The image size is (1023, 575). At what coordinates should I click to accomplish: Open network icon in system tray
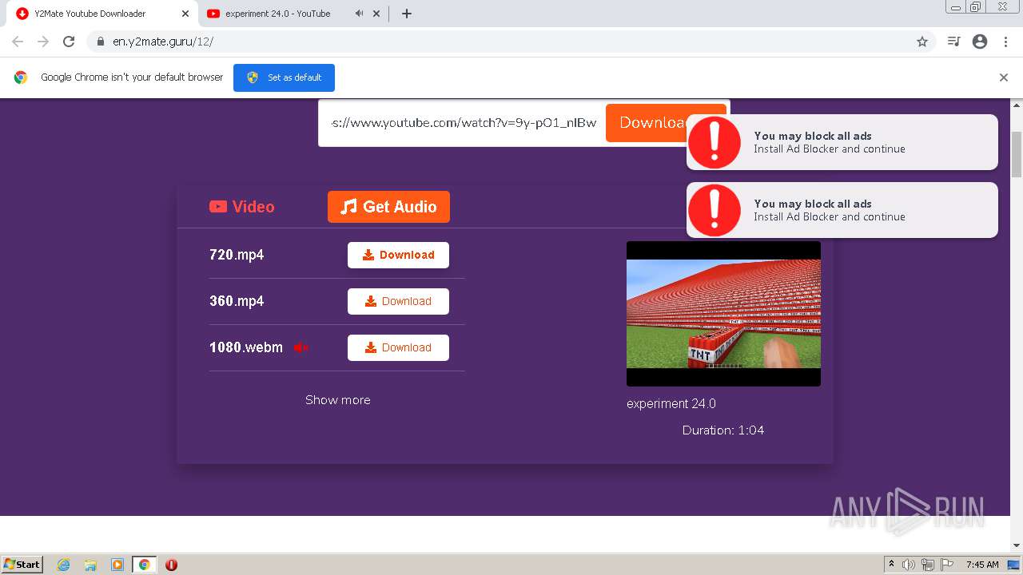pos(928,565)
